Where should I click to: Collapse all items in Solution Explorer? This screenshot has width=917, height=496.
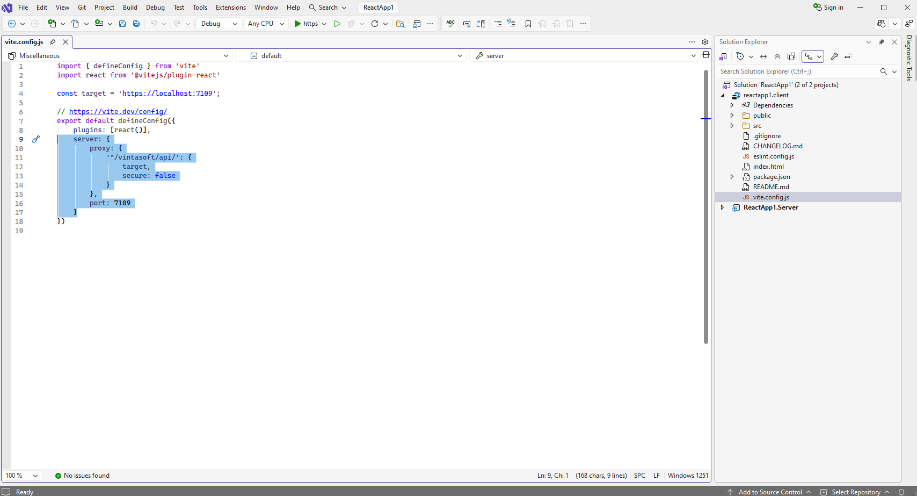(x=777, y=56)
